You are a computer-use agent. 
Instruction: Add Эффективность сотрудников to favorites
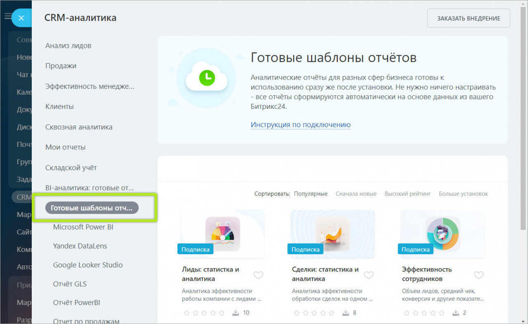478,275
